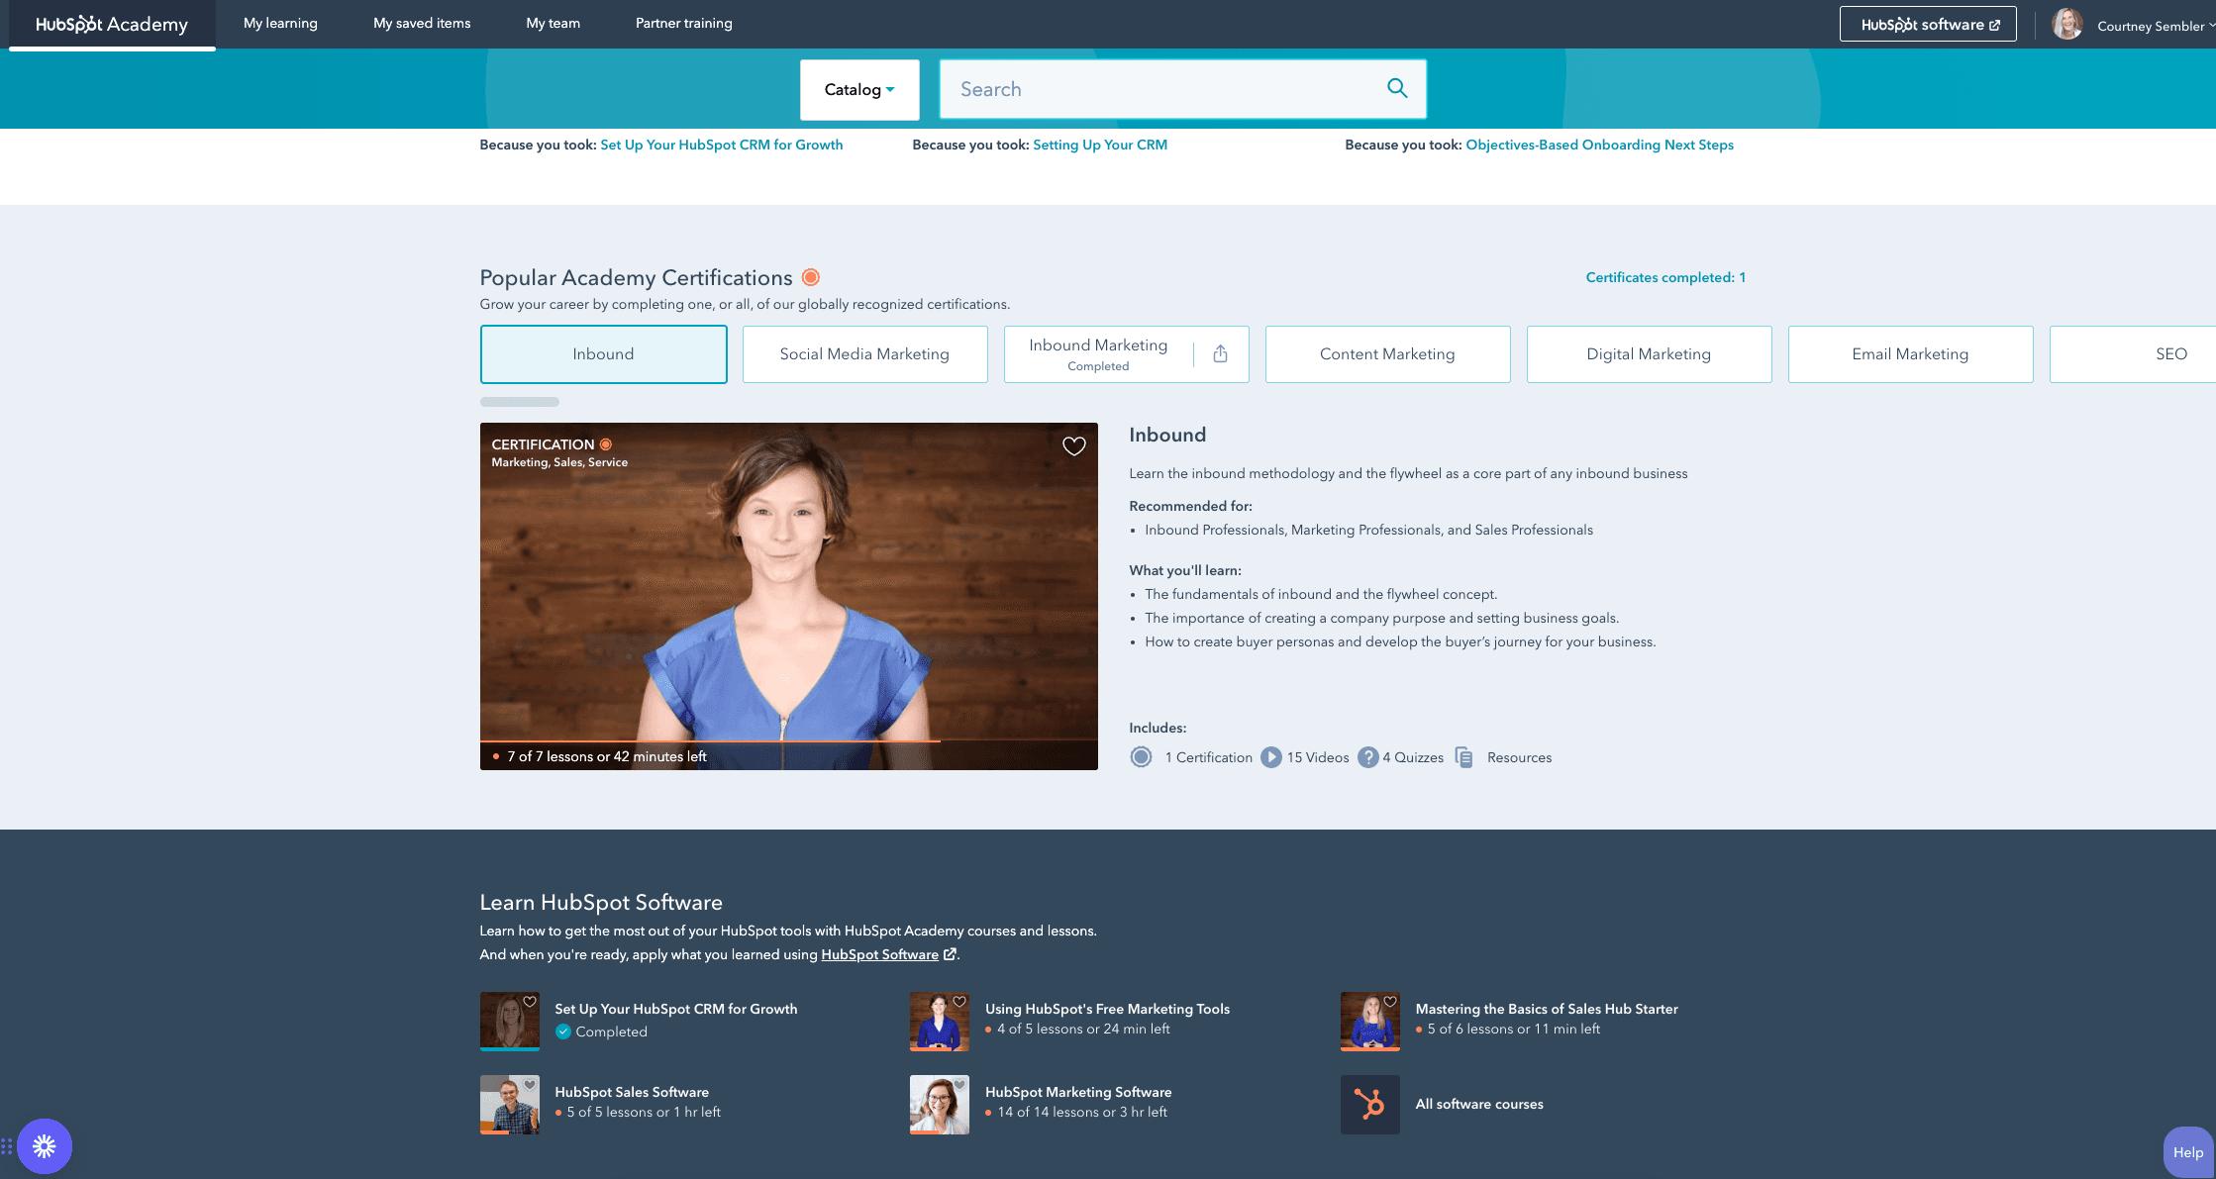
Task: Select the Digital Marketing tab
Action: click(1650, 354)
